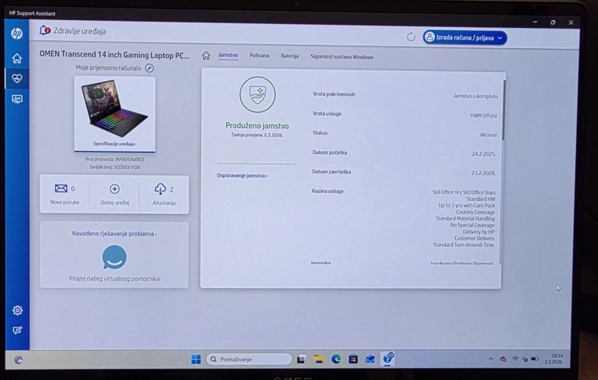Click the warranty shield icon

(x=258, y=94)
